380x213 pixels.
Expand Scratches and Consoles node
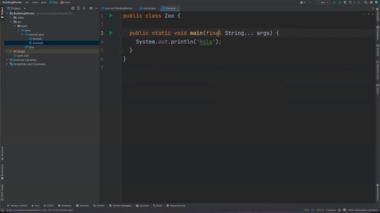tap(7, 64)
